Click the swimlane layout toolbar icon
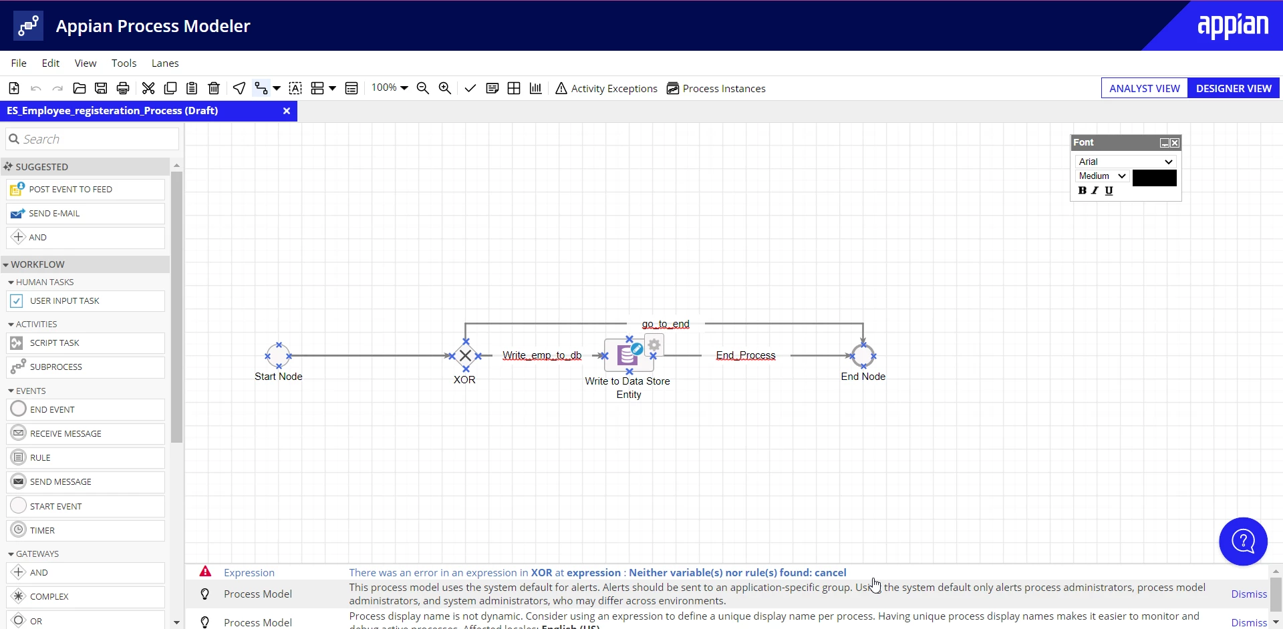The height and width of the screenshot is (629, 1283). pyautogui.click(x=317, y=88)
